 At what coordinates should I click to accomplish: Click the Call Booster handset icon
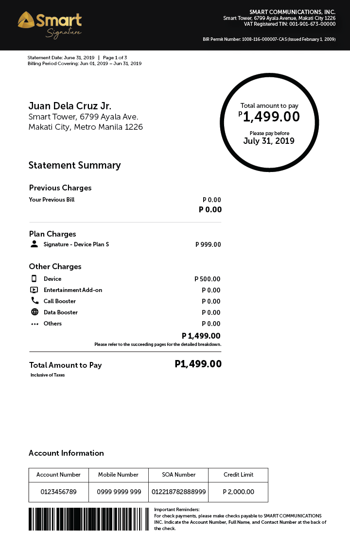[35, 301]
